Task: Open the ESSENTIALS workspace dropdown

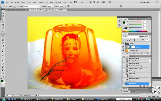Action: [x=145, y=2]
